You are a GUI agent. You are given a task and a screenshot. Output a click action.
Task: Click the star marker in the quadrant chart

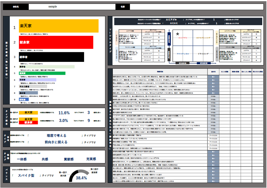[x=178, y=34]
